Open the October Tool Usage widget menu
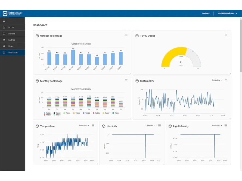The width and height of the screenshot is (242, 181). pos(126,35)
